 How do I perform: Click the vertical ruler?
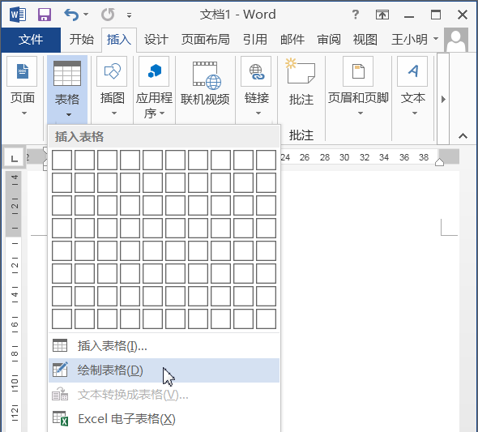coord(14,301)
